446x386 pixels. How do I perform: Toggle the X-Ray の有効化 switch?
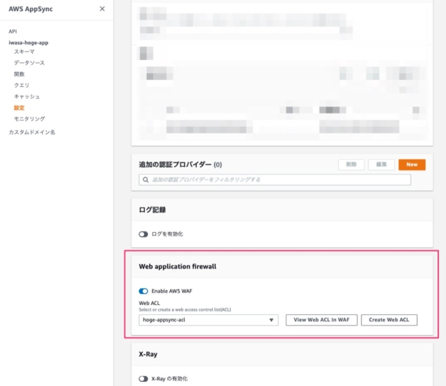point(144,378)
